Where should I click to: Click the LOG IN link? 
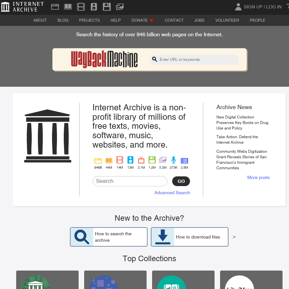(x=274, y=7)
